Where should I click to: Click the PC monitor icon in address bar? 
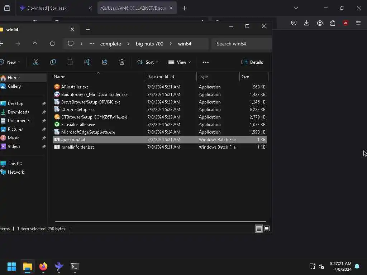[x=71, y=43]
